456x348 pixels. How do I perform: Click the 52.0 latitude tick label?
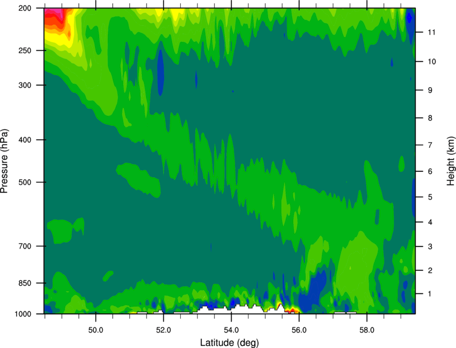pos(164,330)
